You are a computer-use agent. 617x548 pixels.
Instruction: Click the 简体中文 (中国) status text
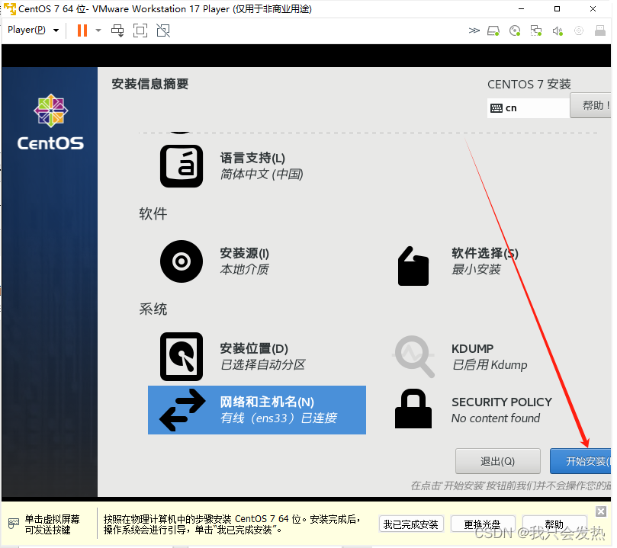click(x=262, y=174)
